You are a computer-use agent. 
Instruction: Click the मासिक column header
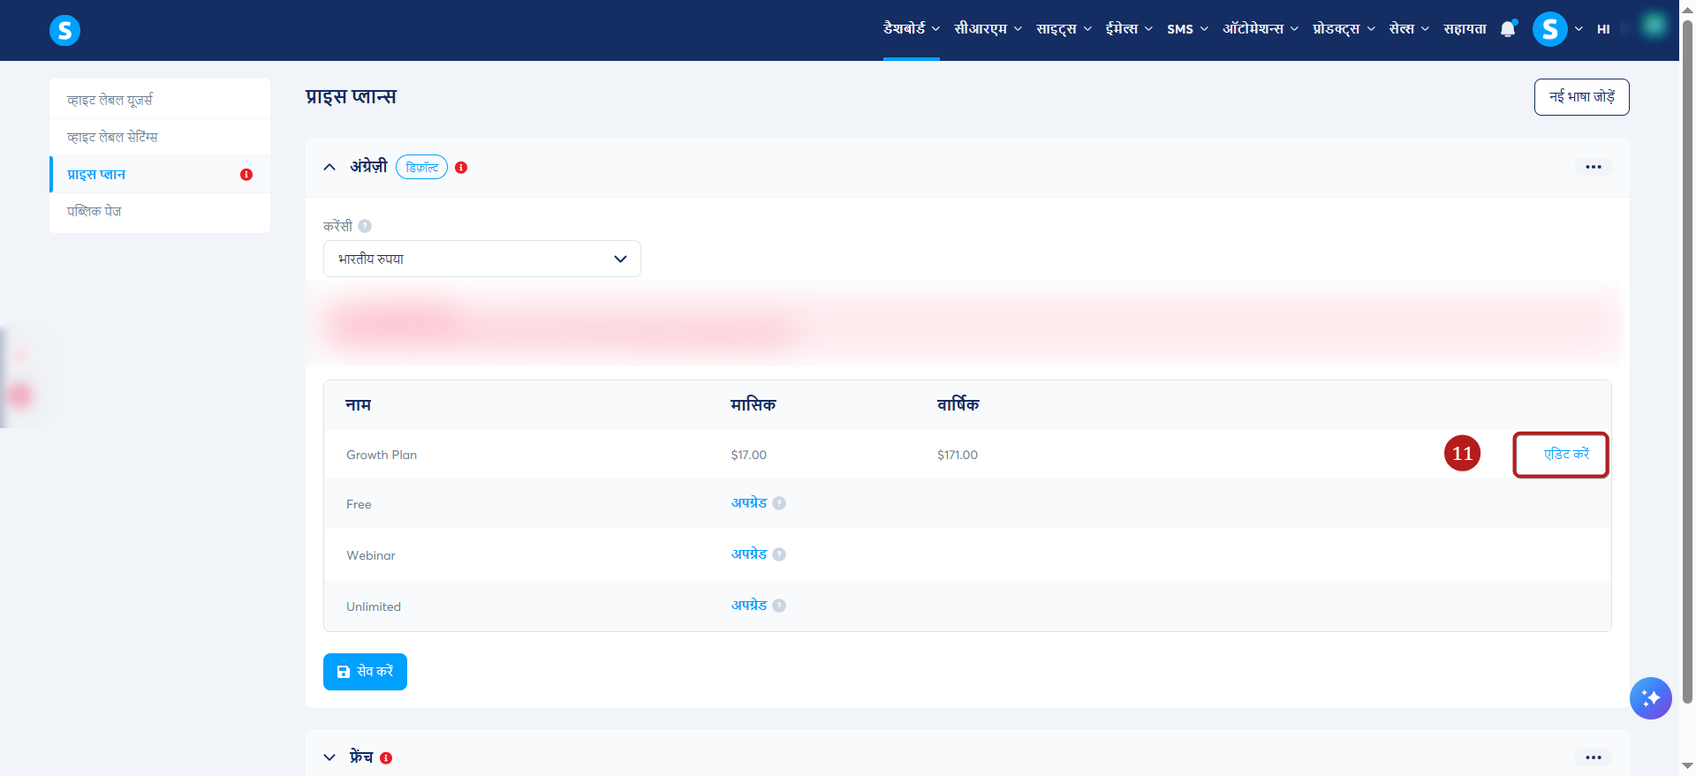(753, 404)
